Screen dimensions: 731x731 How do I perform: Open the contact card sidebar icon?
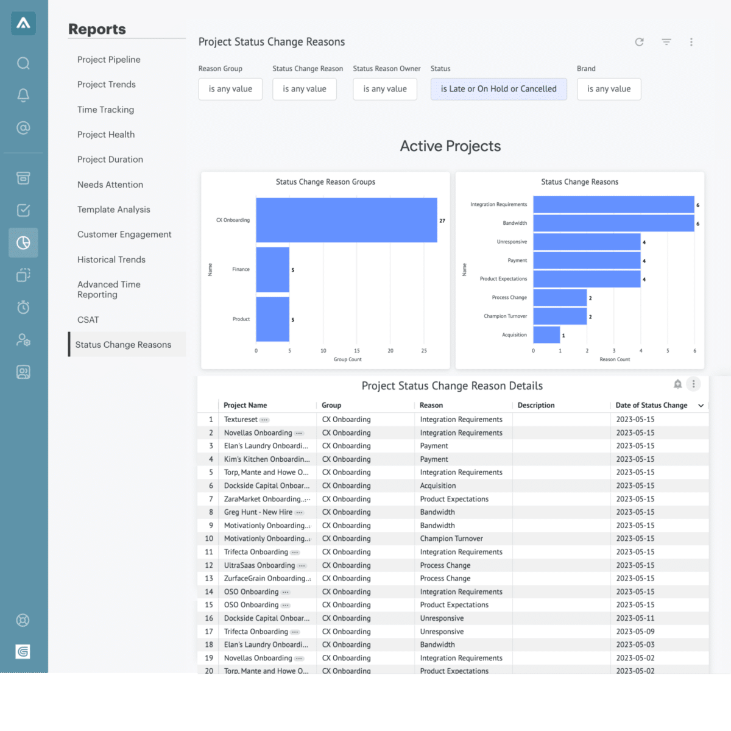click(23, 372)
